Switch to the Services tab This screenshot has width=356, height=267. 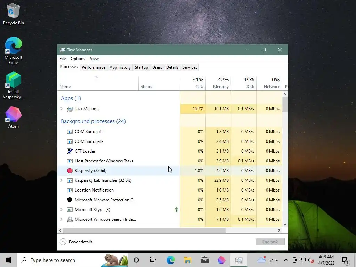point(190,67)
